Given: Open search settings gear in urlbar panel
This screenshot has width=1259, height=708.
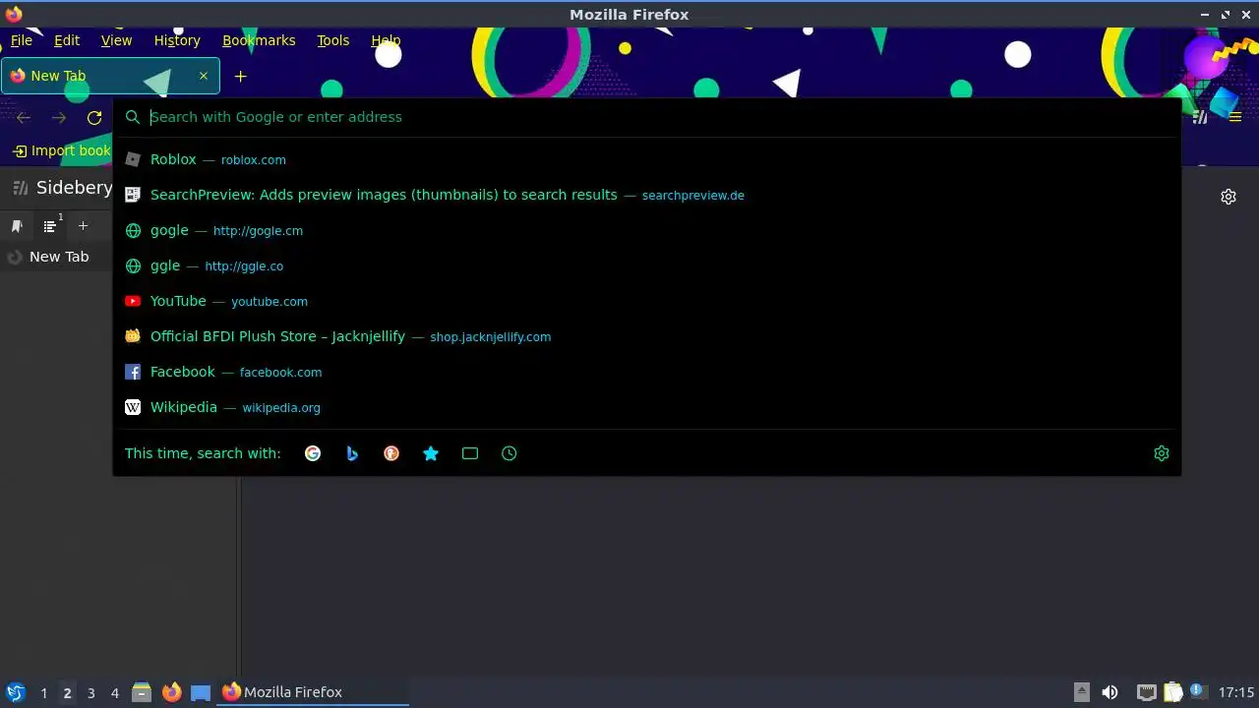Looking at the screenshot, I should coord(1162,453).
